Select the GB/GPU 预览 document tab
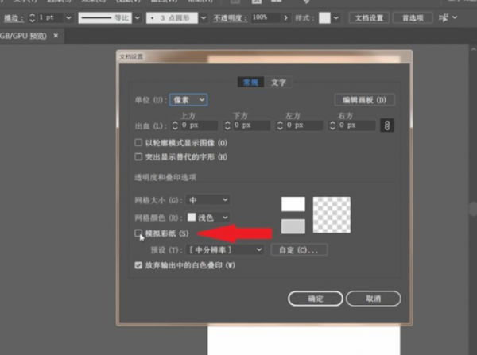This screenshot has width=477, height=355. tap(25, 36)
